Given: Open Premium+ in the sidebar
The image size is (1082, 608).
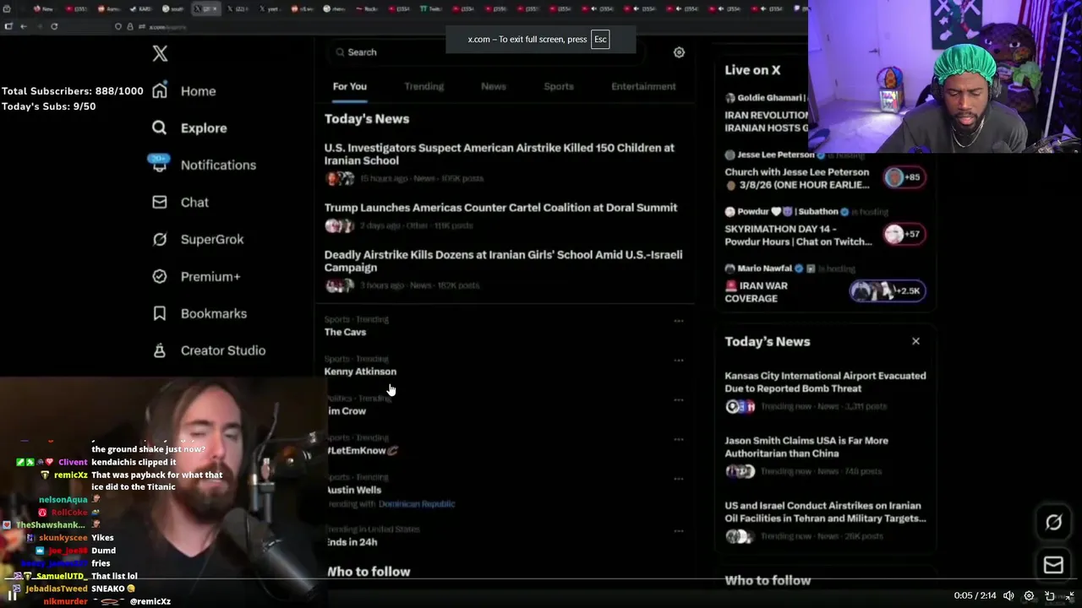Looking at the screenshot, I should point(196,276).
